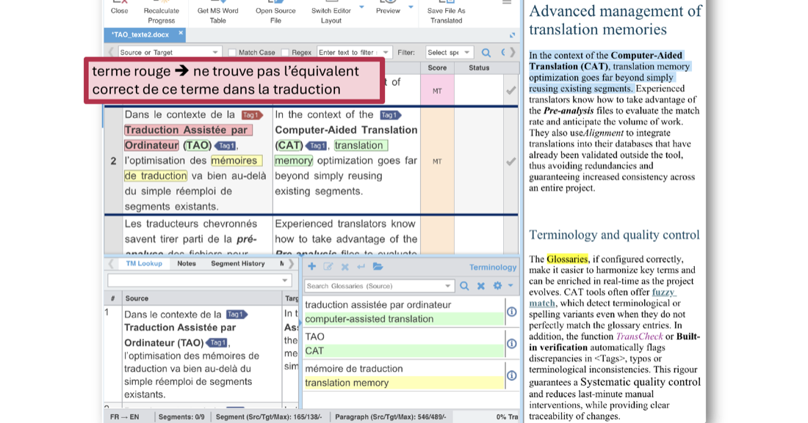Select the 'translation memory' glossary entry
The height and width of the screenshot is (423, 808).
(404, 383)
